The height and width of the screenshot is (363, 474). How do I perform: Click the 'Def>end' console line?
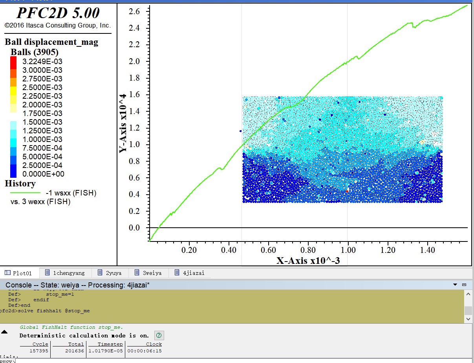click(x=19, y=305)
